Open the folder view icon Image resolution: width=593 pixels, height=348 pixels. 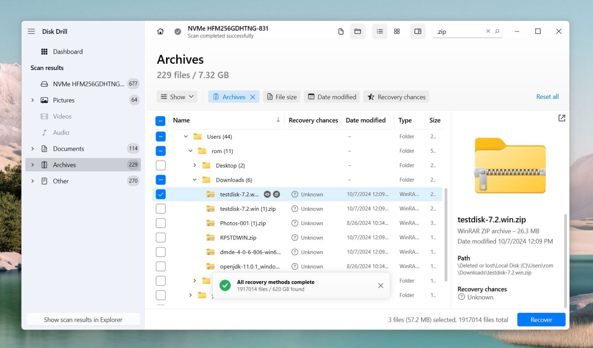point(358,32)
